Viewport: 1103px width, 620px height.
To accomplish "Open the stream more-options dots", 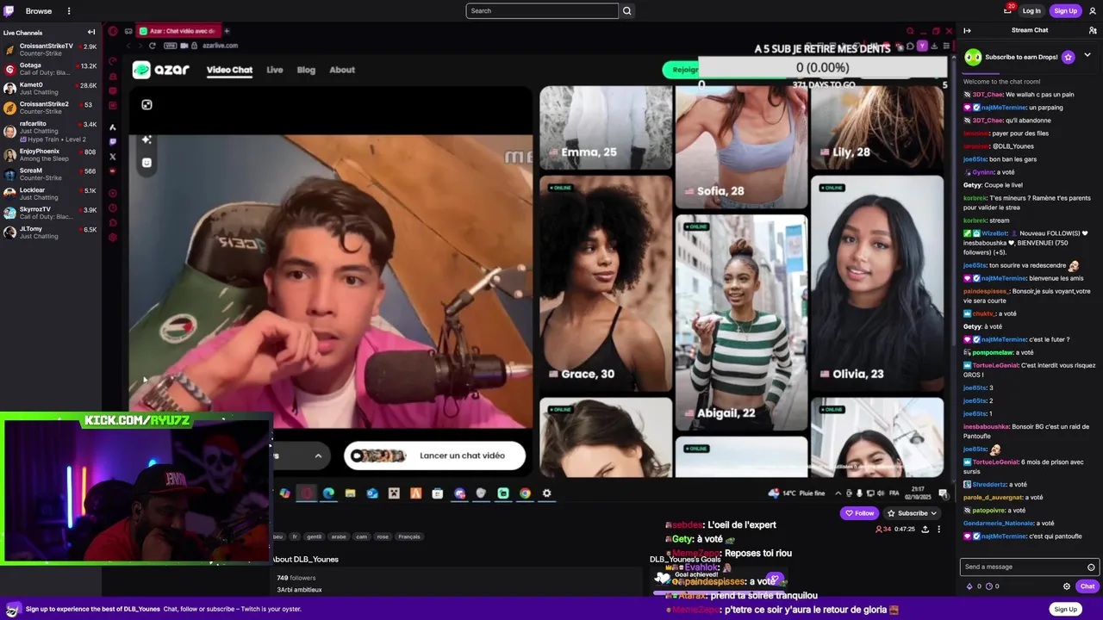I will tap(938, 530).
